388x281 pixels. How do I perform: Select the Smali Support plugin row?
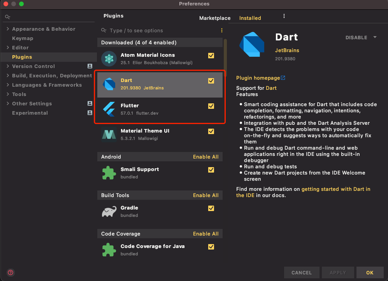pos(160,173)
